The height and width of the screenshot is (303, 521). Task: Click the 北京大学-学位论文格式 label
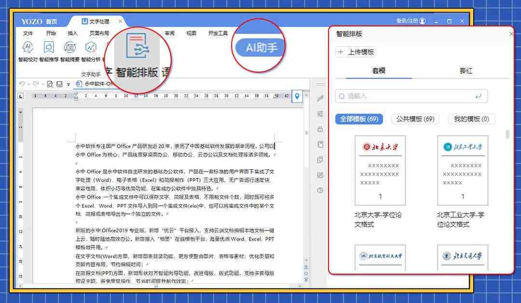click(x=378, y=219)
